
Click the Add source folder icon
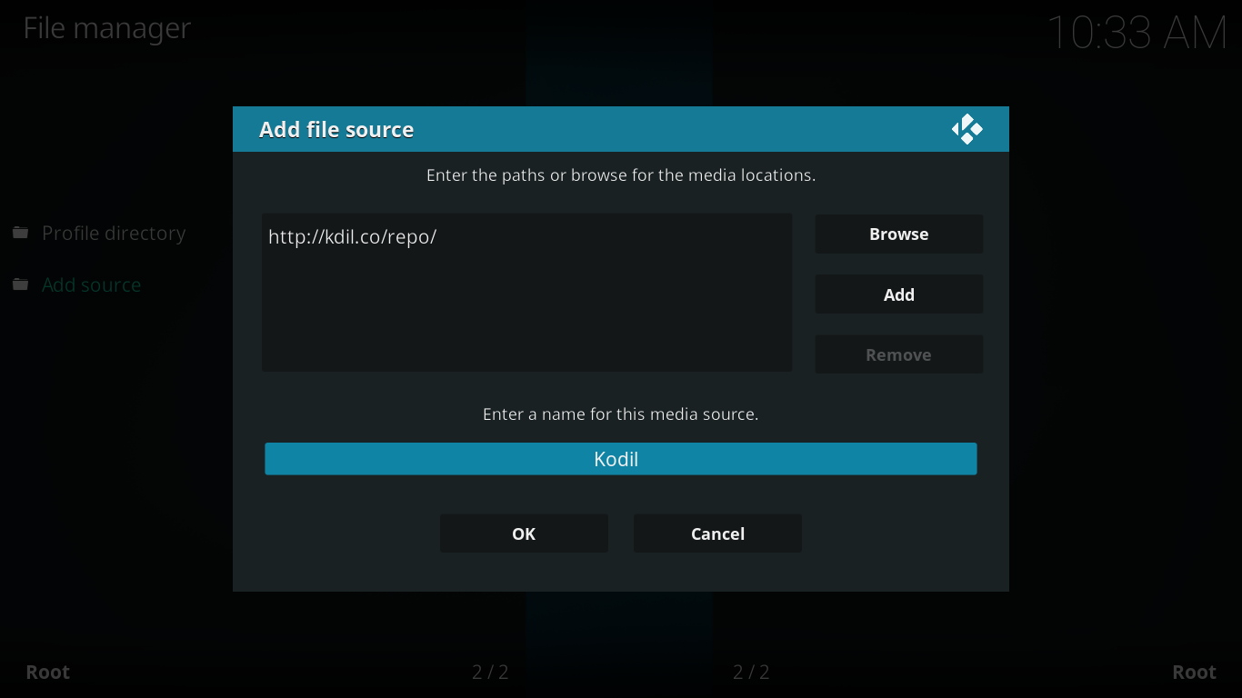tap(20, 285)
